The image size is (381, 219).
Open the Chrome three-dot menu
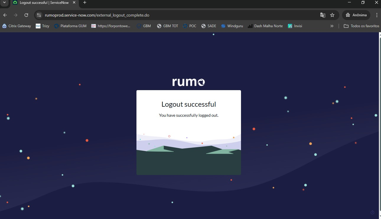tap(377, 15)
